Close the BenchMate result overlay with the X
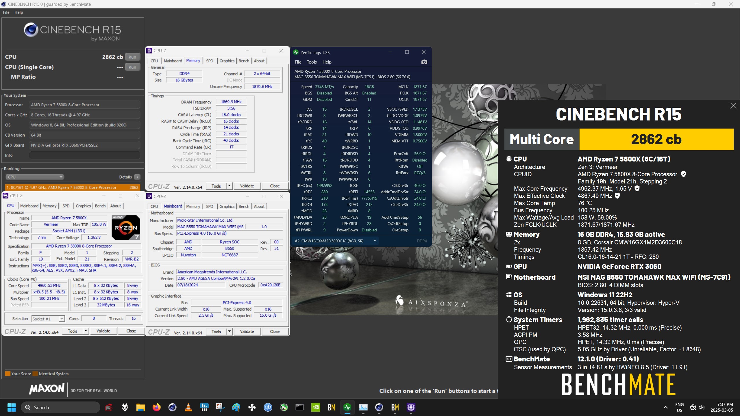740x416 pixels. [733, 106]
